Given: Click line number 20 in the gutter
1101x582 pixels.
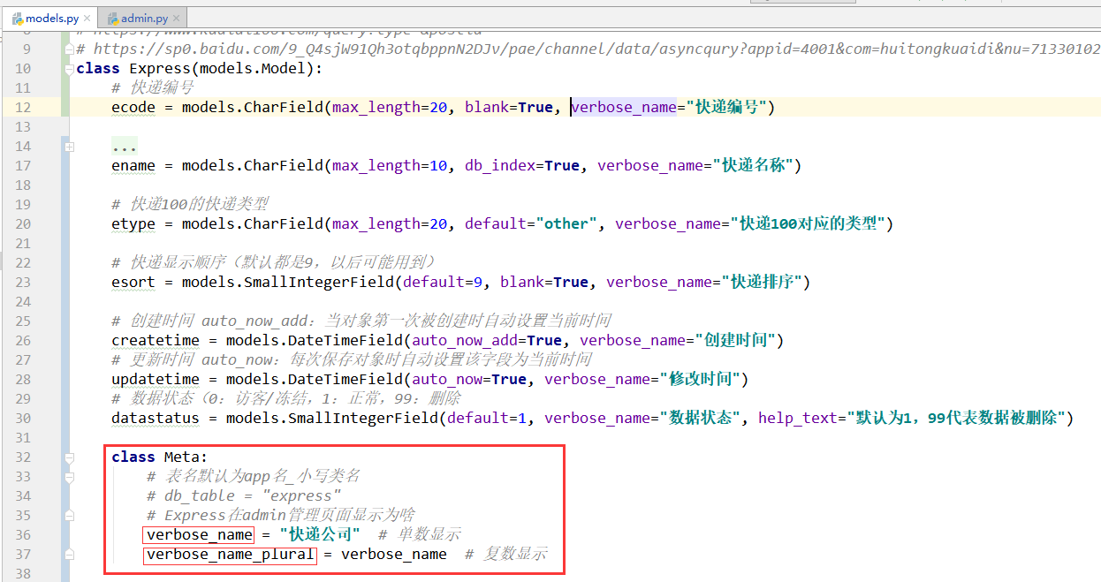Looking at the screenshot, I should pos(23,224).
